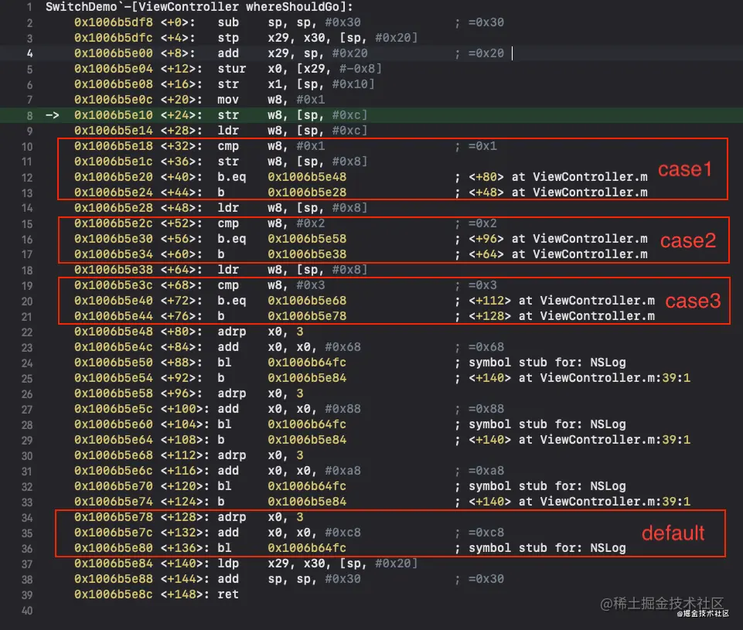Screen dimensions: 743x630
Task: Click the '<+48> at ViewController.m' comment on line 13
Action: point(557,192)
